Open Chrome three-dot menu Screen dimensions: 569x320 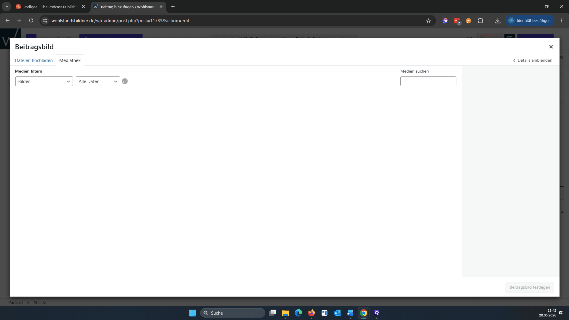click(x=562, y=21)
